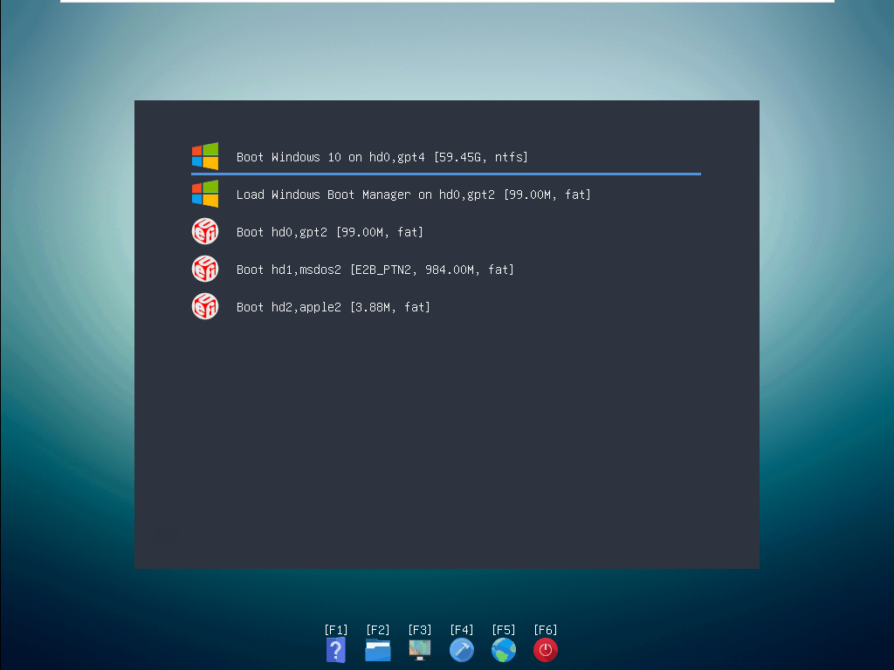Image resolution: width=894 pixels, height=670 pixels.
Task: Click UEFI icon beside Boot hd1,msdos2
Action: pos(205,269)
